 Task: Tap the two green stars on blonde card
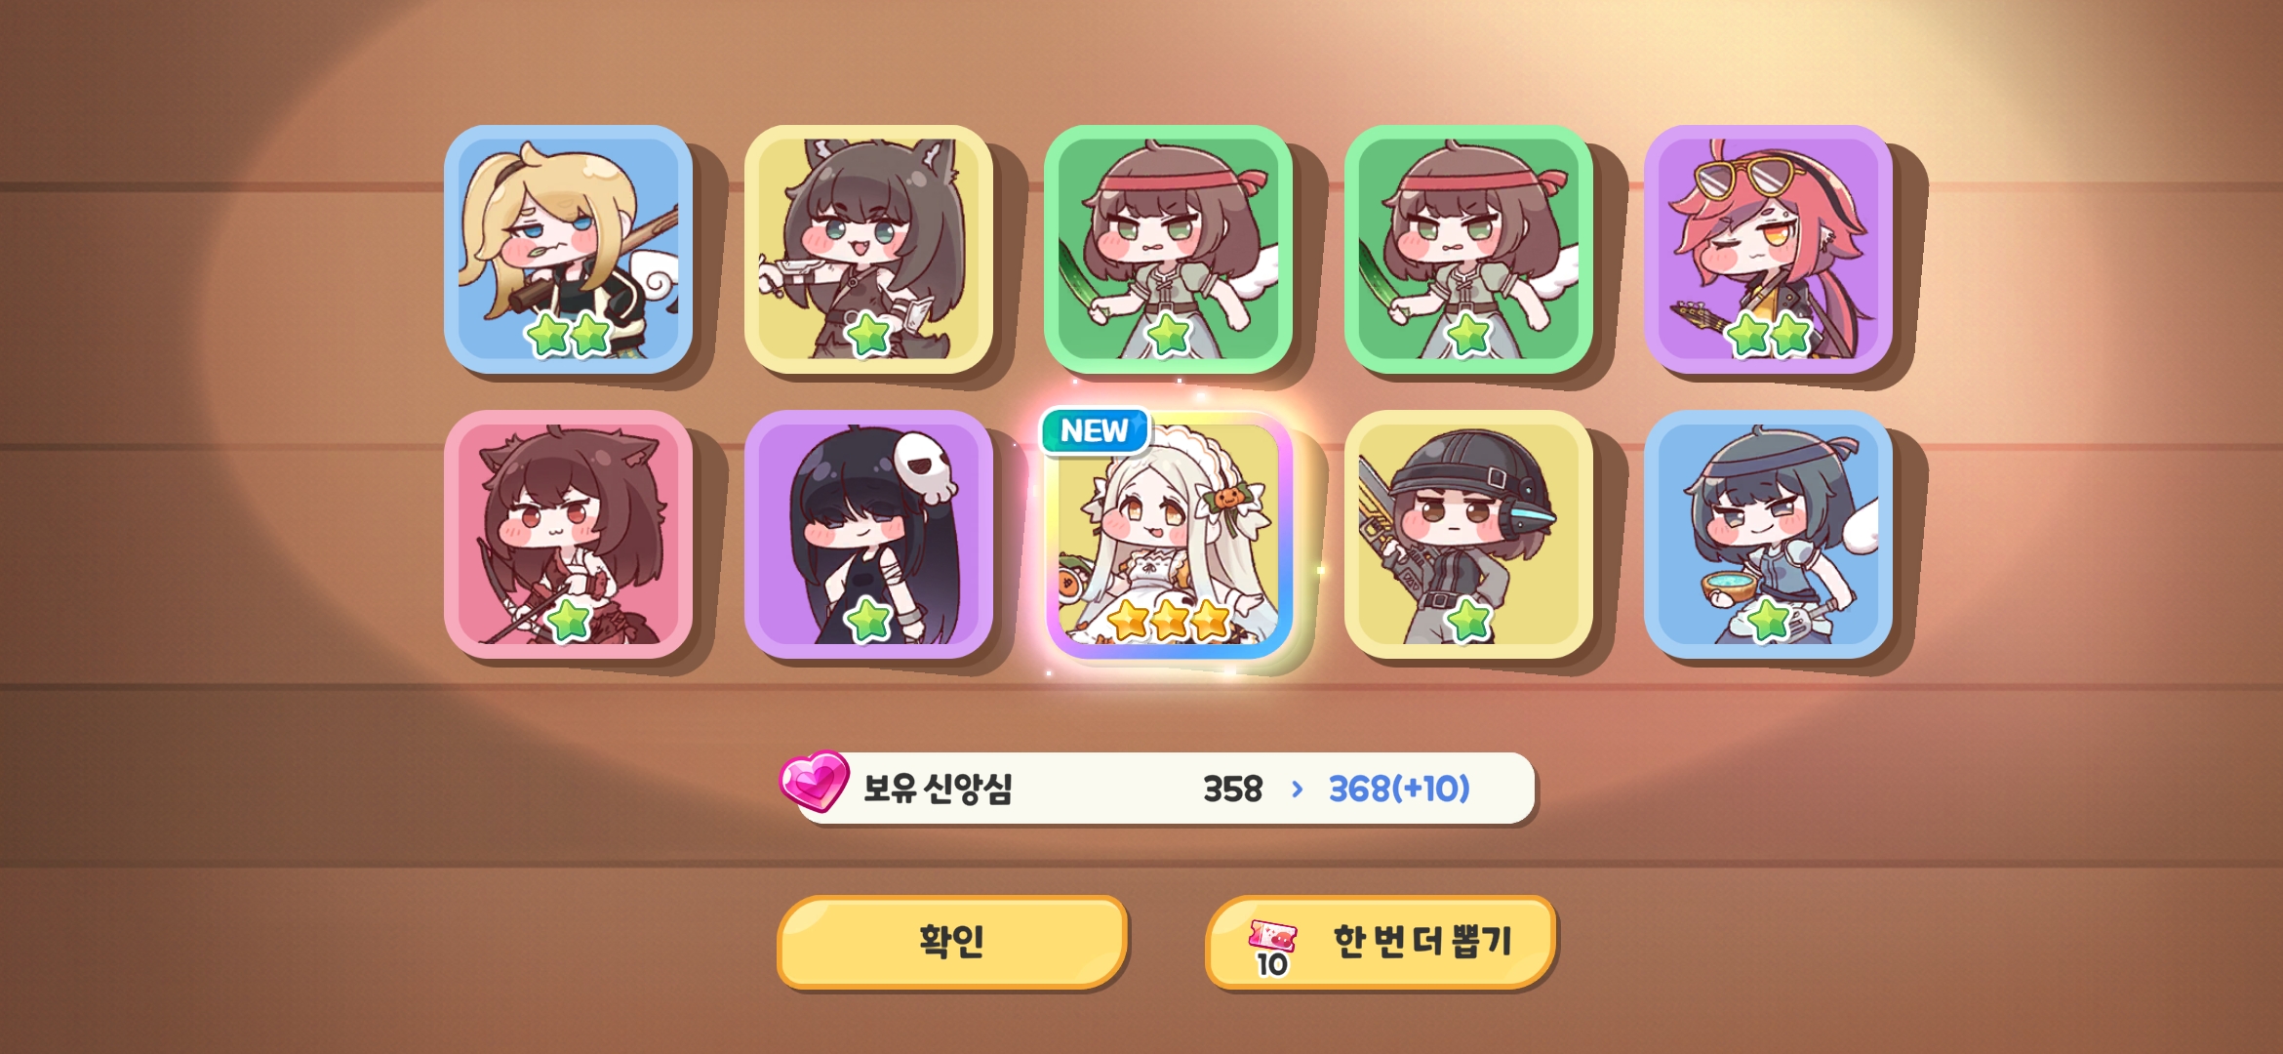click(x=569, y=335)
